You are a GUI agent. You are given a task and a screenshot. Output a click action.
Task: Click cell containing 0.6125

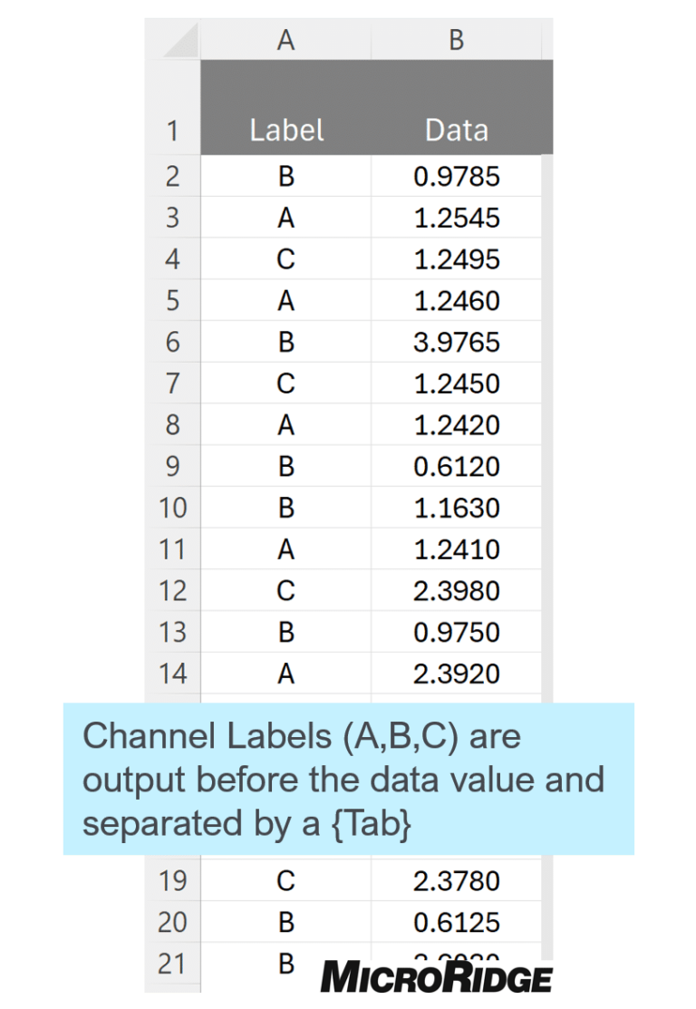[x=456, y=922]
